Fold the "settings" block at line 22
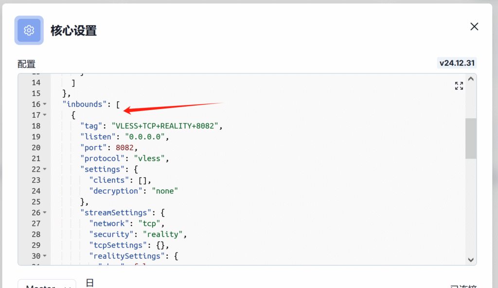Screen dimensions: 498x288 pos(45,169)
